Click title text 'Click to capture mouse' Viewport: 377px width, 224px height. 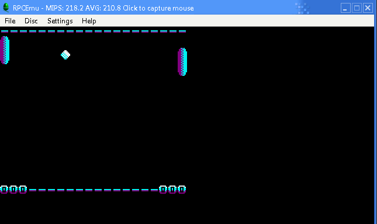pos(158,8)
